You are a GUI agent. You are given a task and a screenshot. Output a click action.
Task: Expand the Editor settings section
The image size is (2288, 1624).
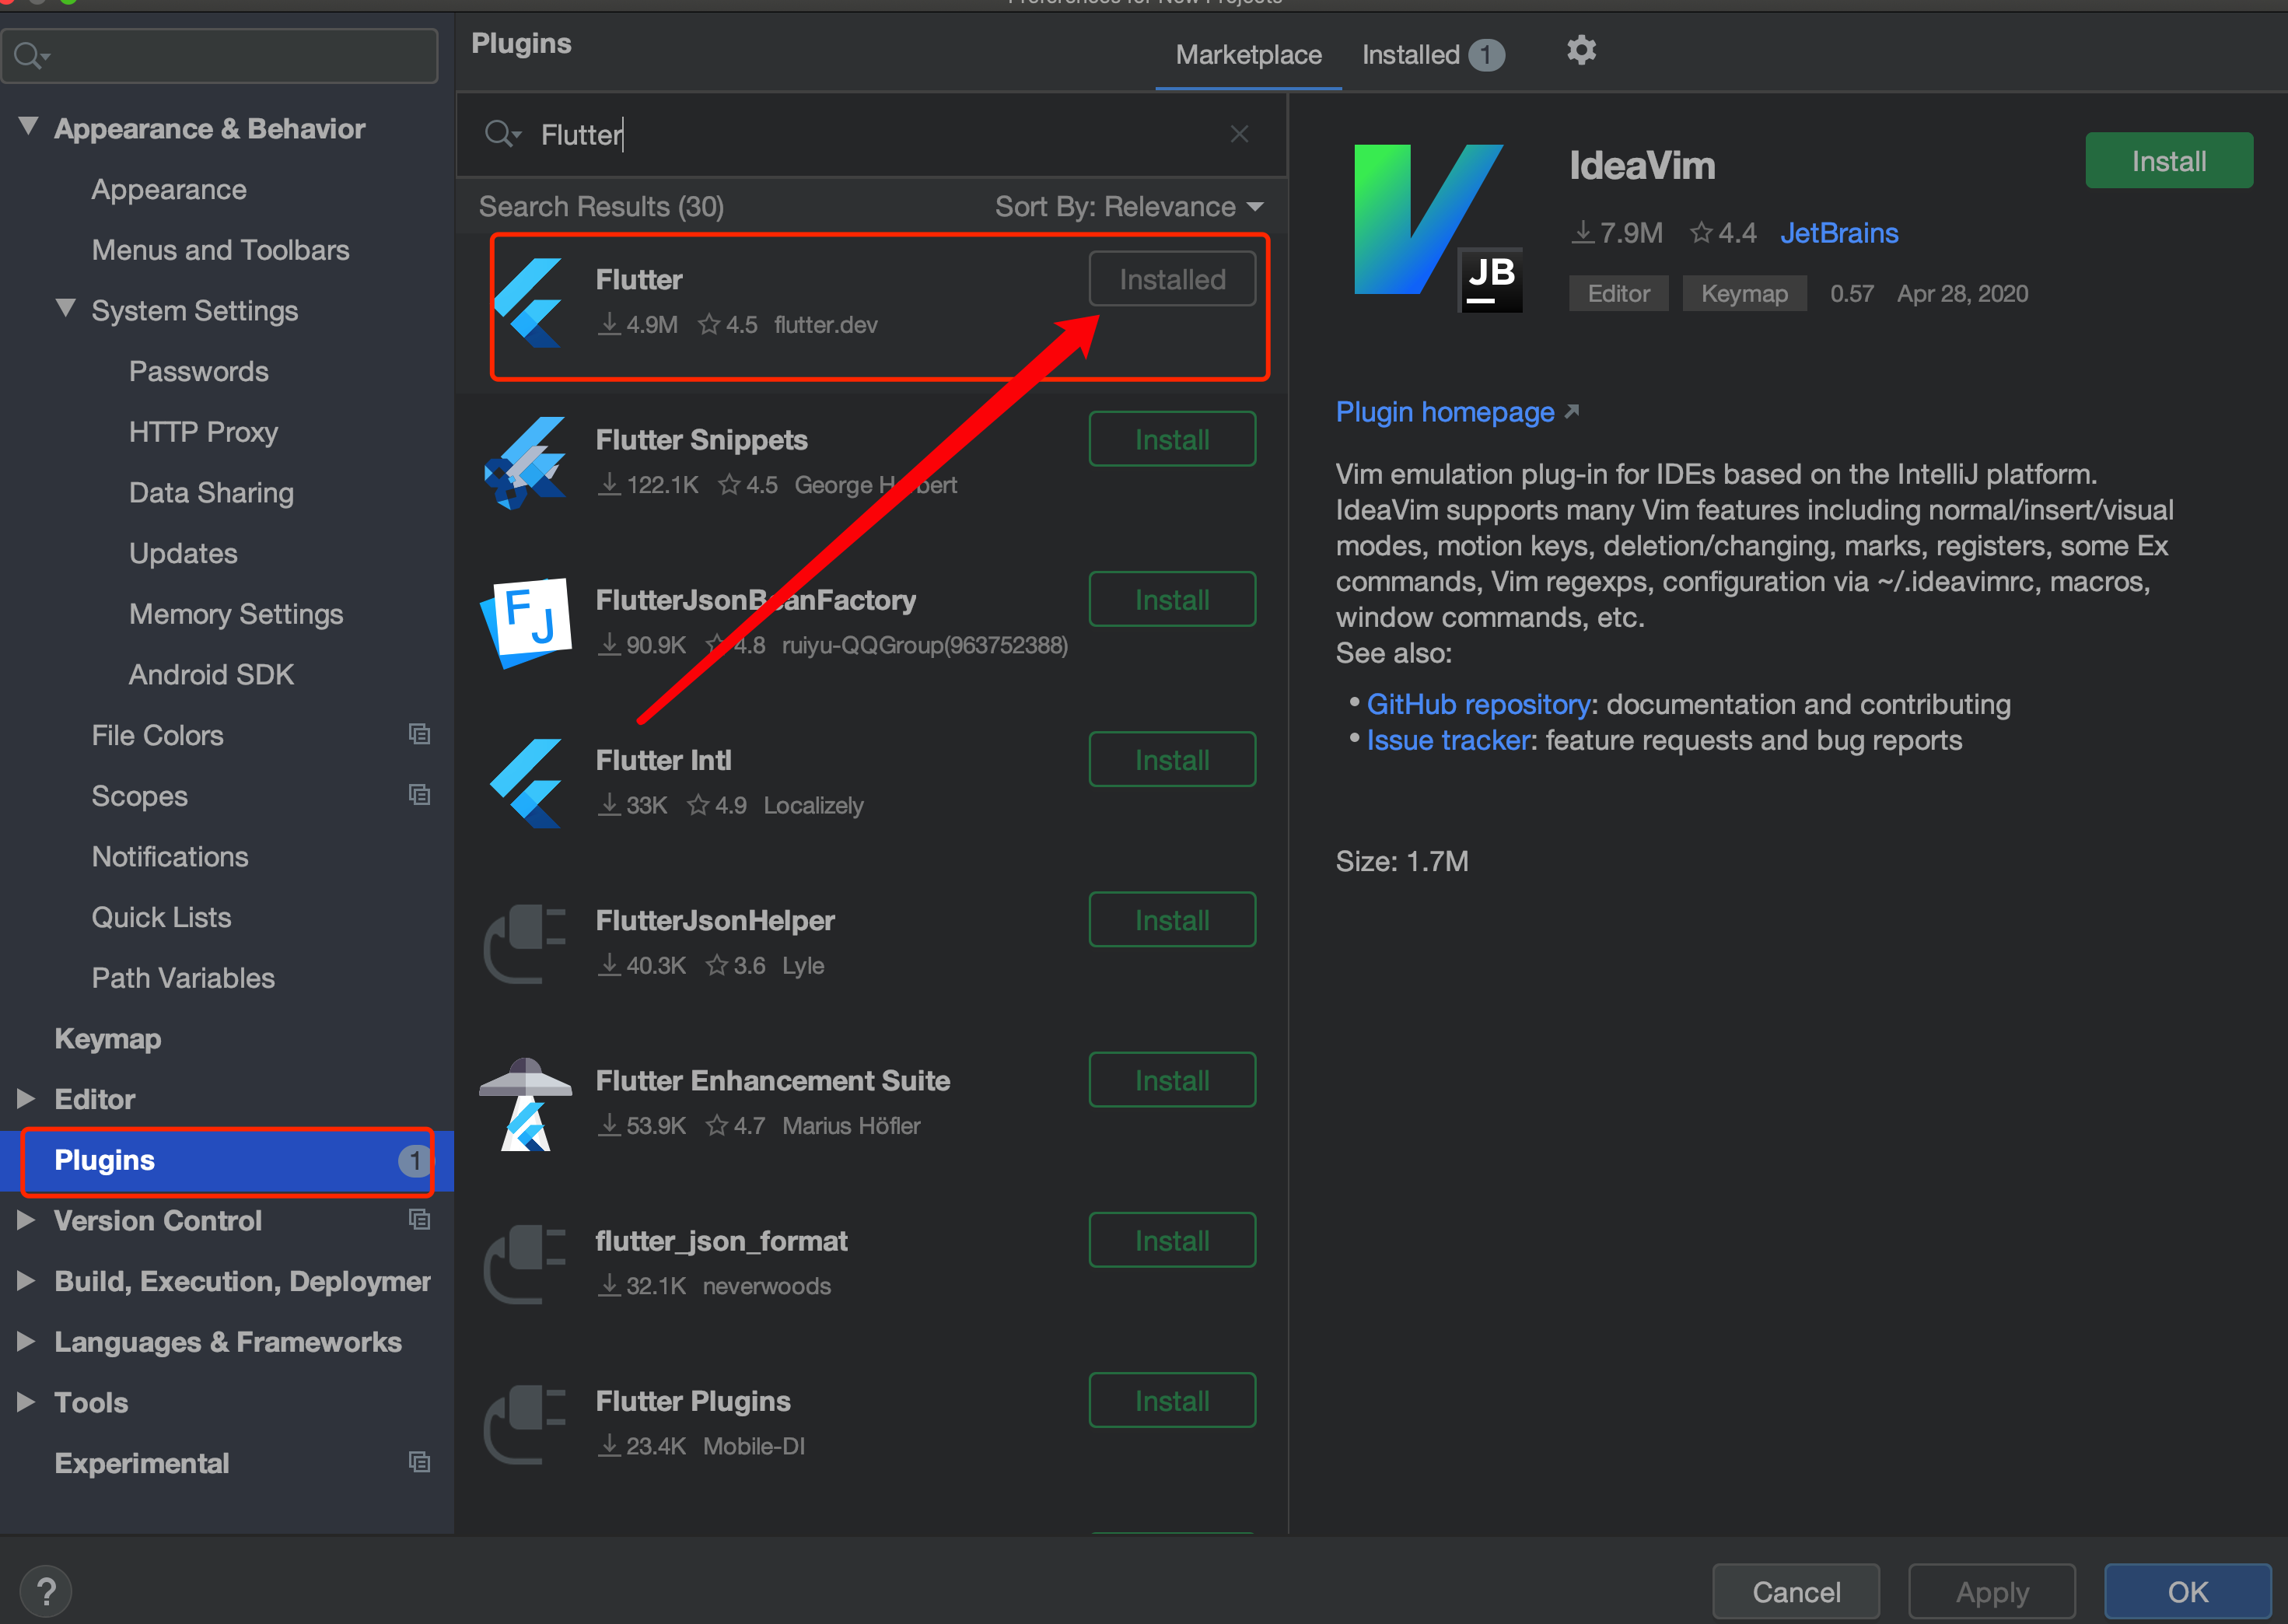27,1099
